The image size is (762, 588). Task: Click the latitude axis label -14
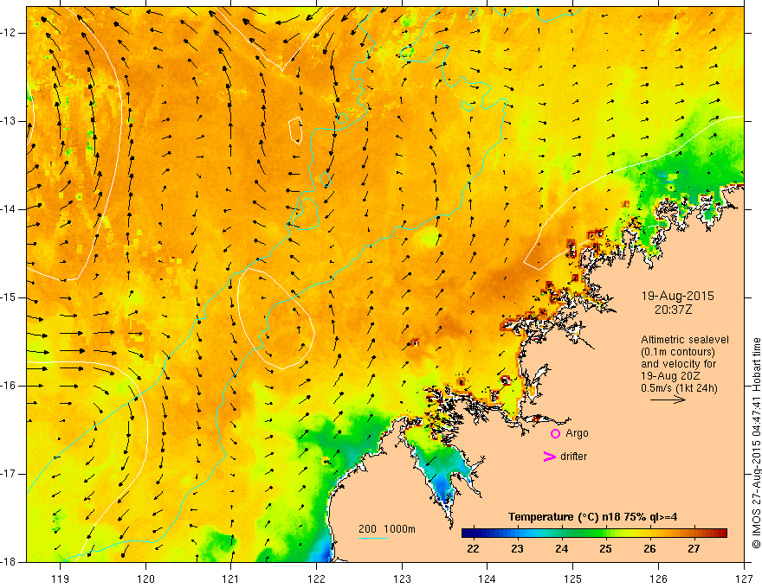[9, 209]
